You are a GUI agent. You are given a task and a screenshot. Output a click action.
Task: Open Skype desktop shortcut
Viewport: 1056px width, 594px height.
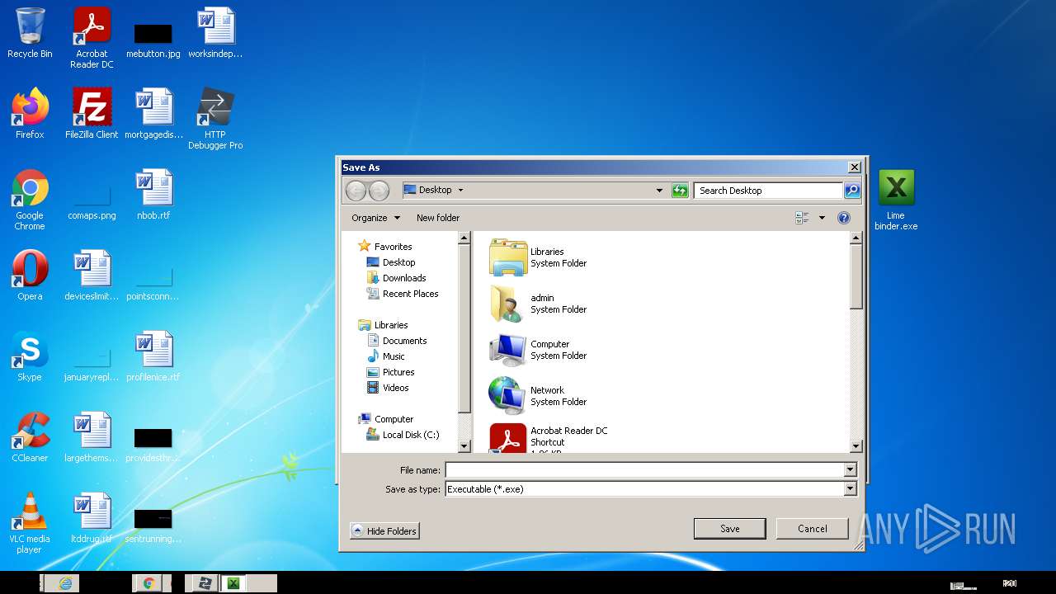30,356
